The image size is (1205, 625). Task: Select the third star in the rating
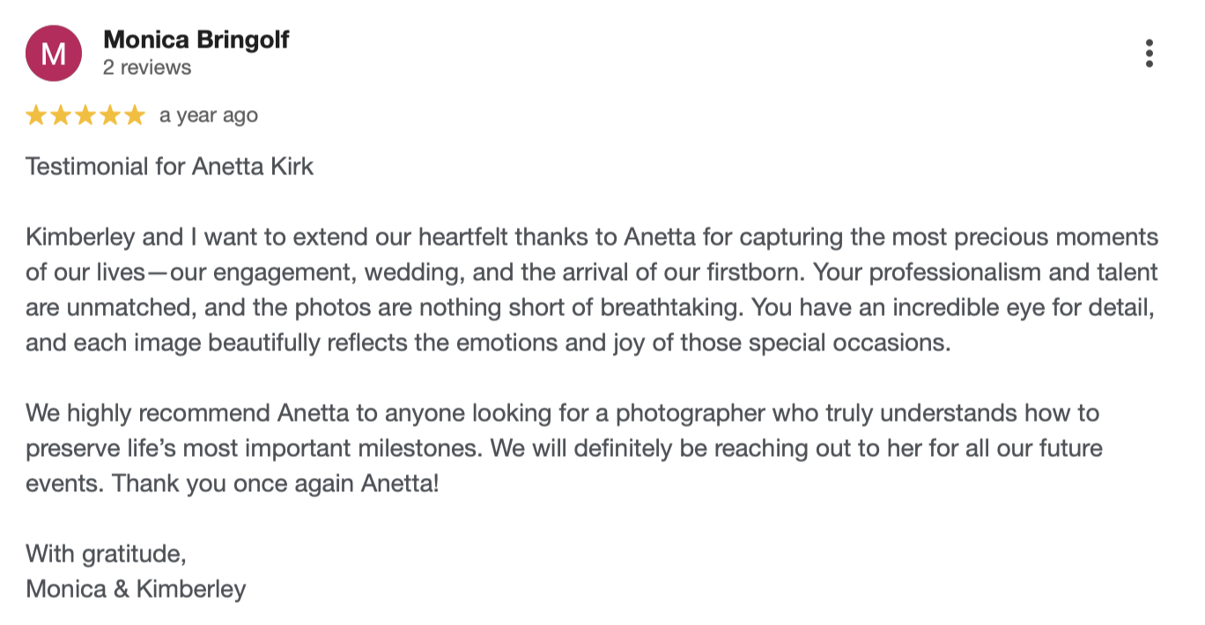[85, 115]
